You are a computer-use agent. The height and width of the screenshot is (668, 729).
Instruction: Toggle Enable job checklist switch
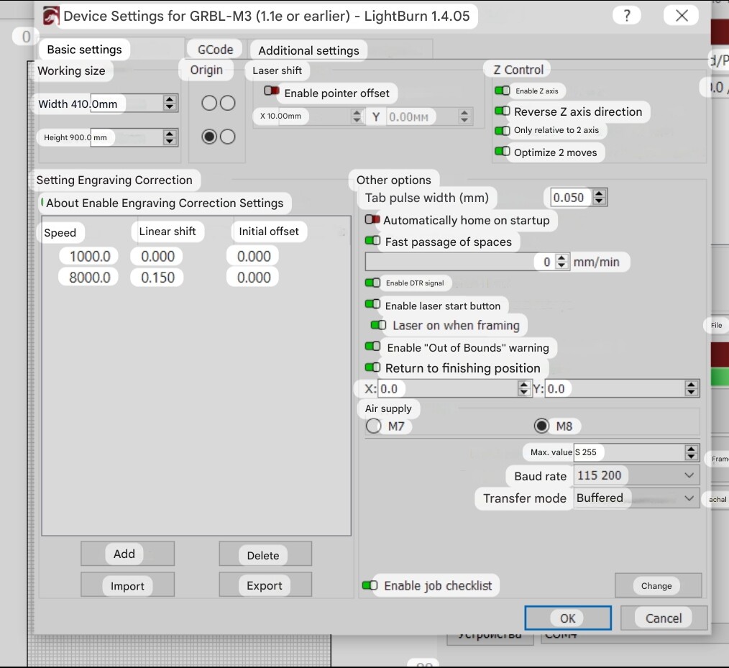coord(370,585)
